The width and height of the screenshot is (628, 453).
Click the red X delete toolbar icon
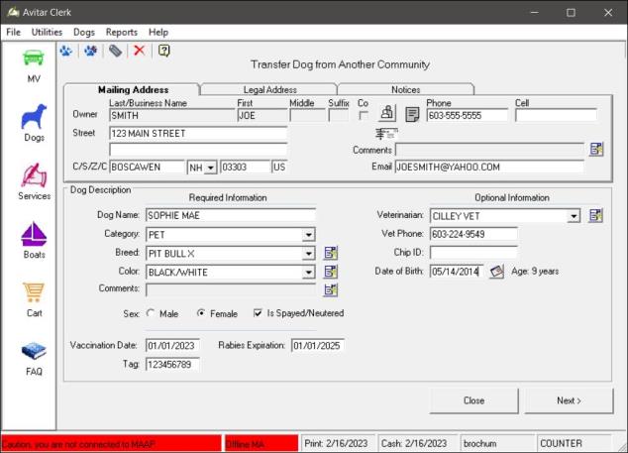pyautogui.click(x=140, y=51)
